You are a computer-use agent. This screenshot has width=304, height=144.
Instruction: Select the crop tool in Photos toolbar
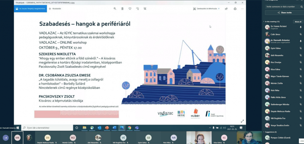pyautogui.click(x=146, y=8)
